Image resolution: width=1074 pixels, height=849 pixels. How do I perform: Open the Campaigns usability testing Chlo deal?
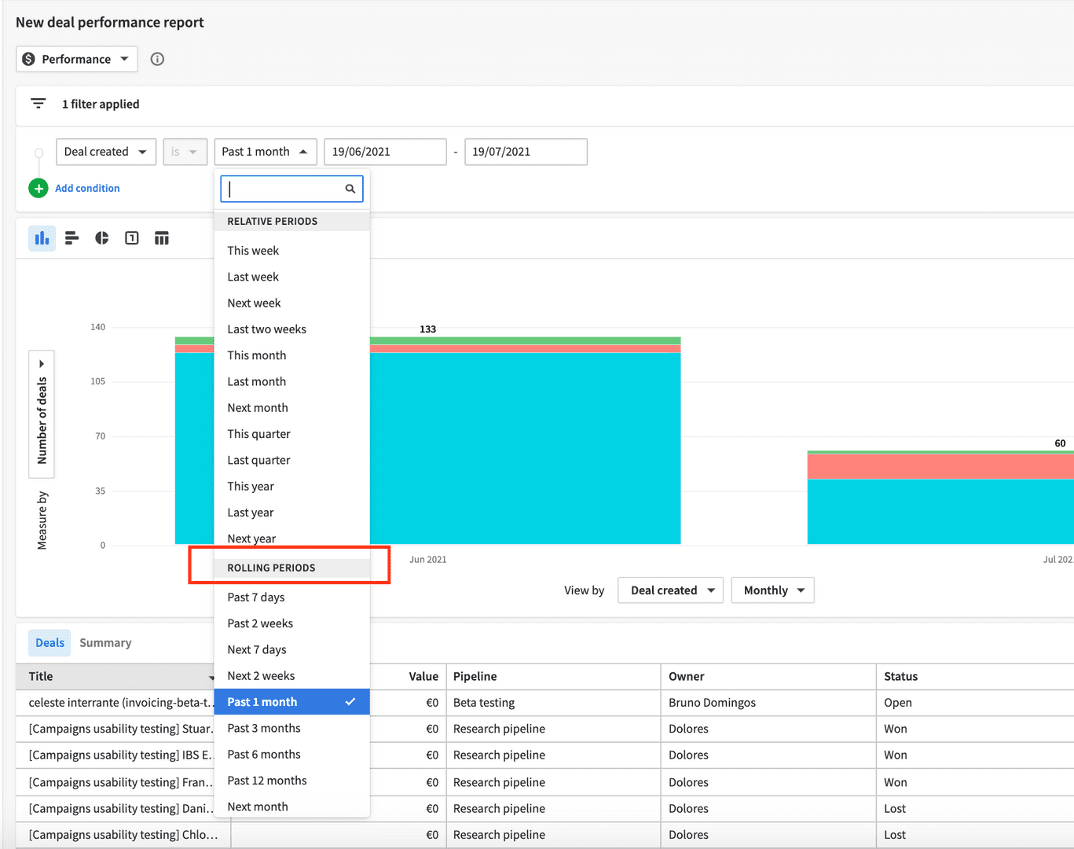click(x=123, y=835)
